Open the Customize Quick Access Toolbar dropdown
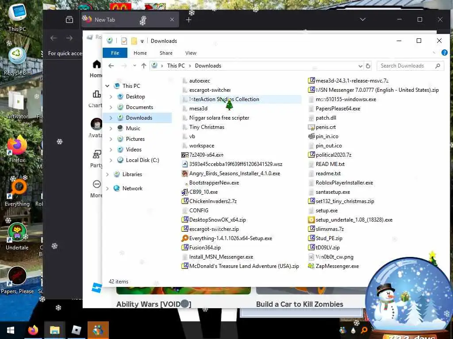The image size is (453, 339). pos(142,41)
